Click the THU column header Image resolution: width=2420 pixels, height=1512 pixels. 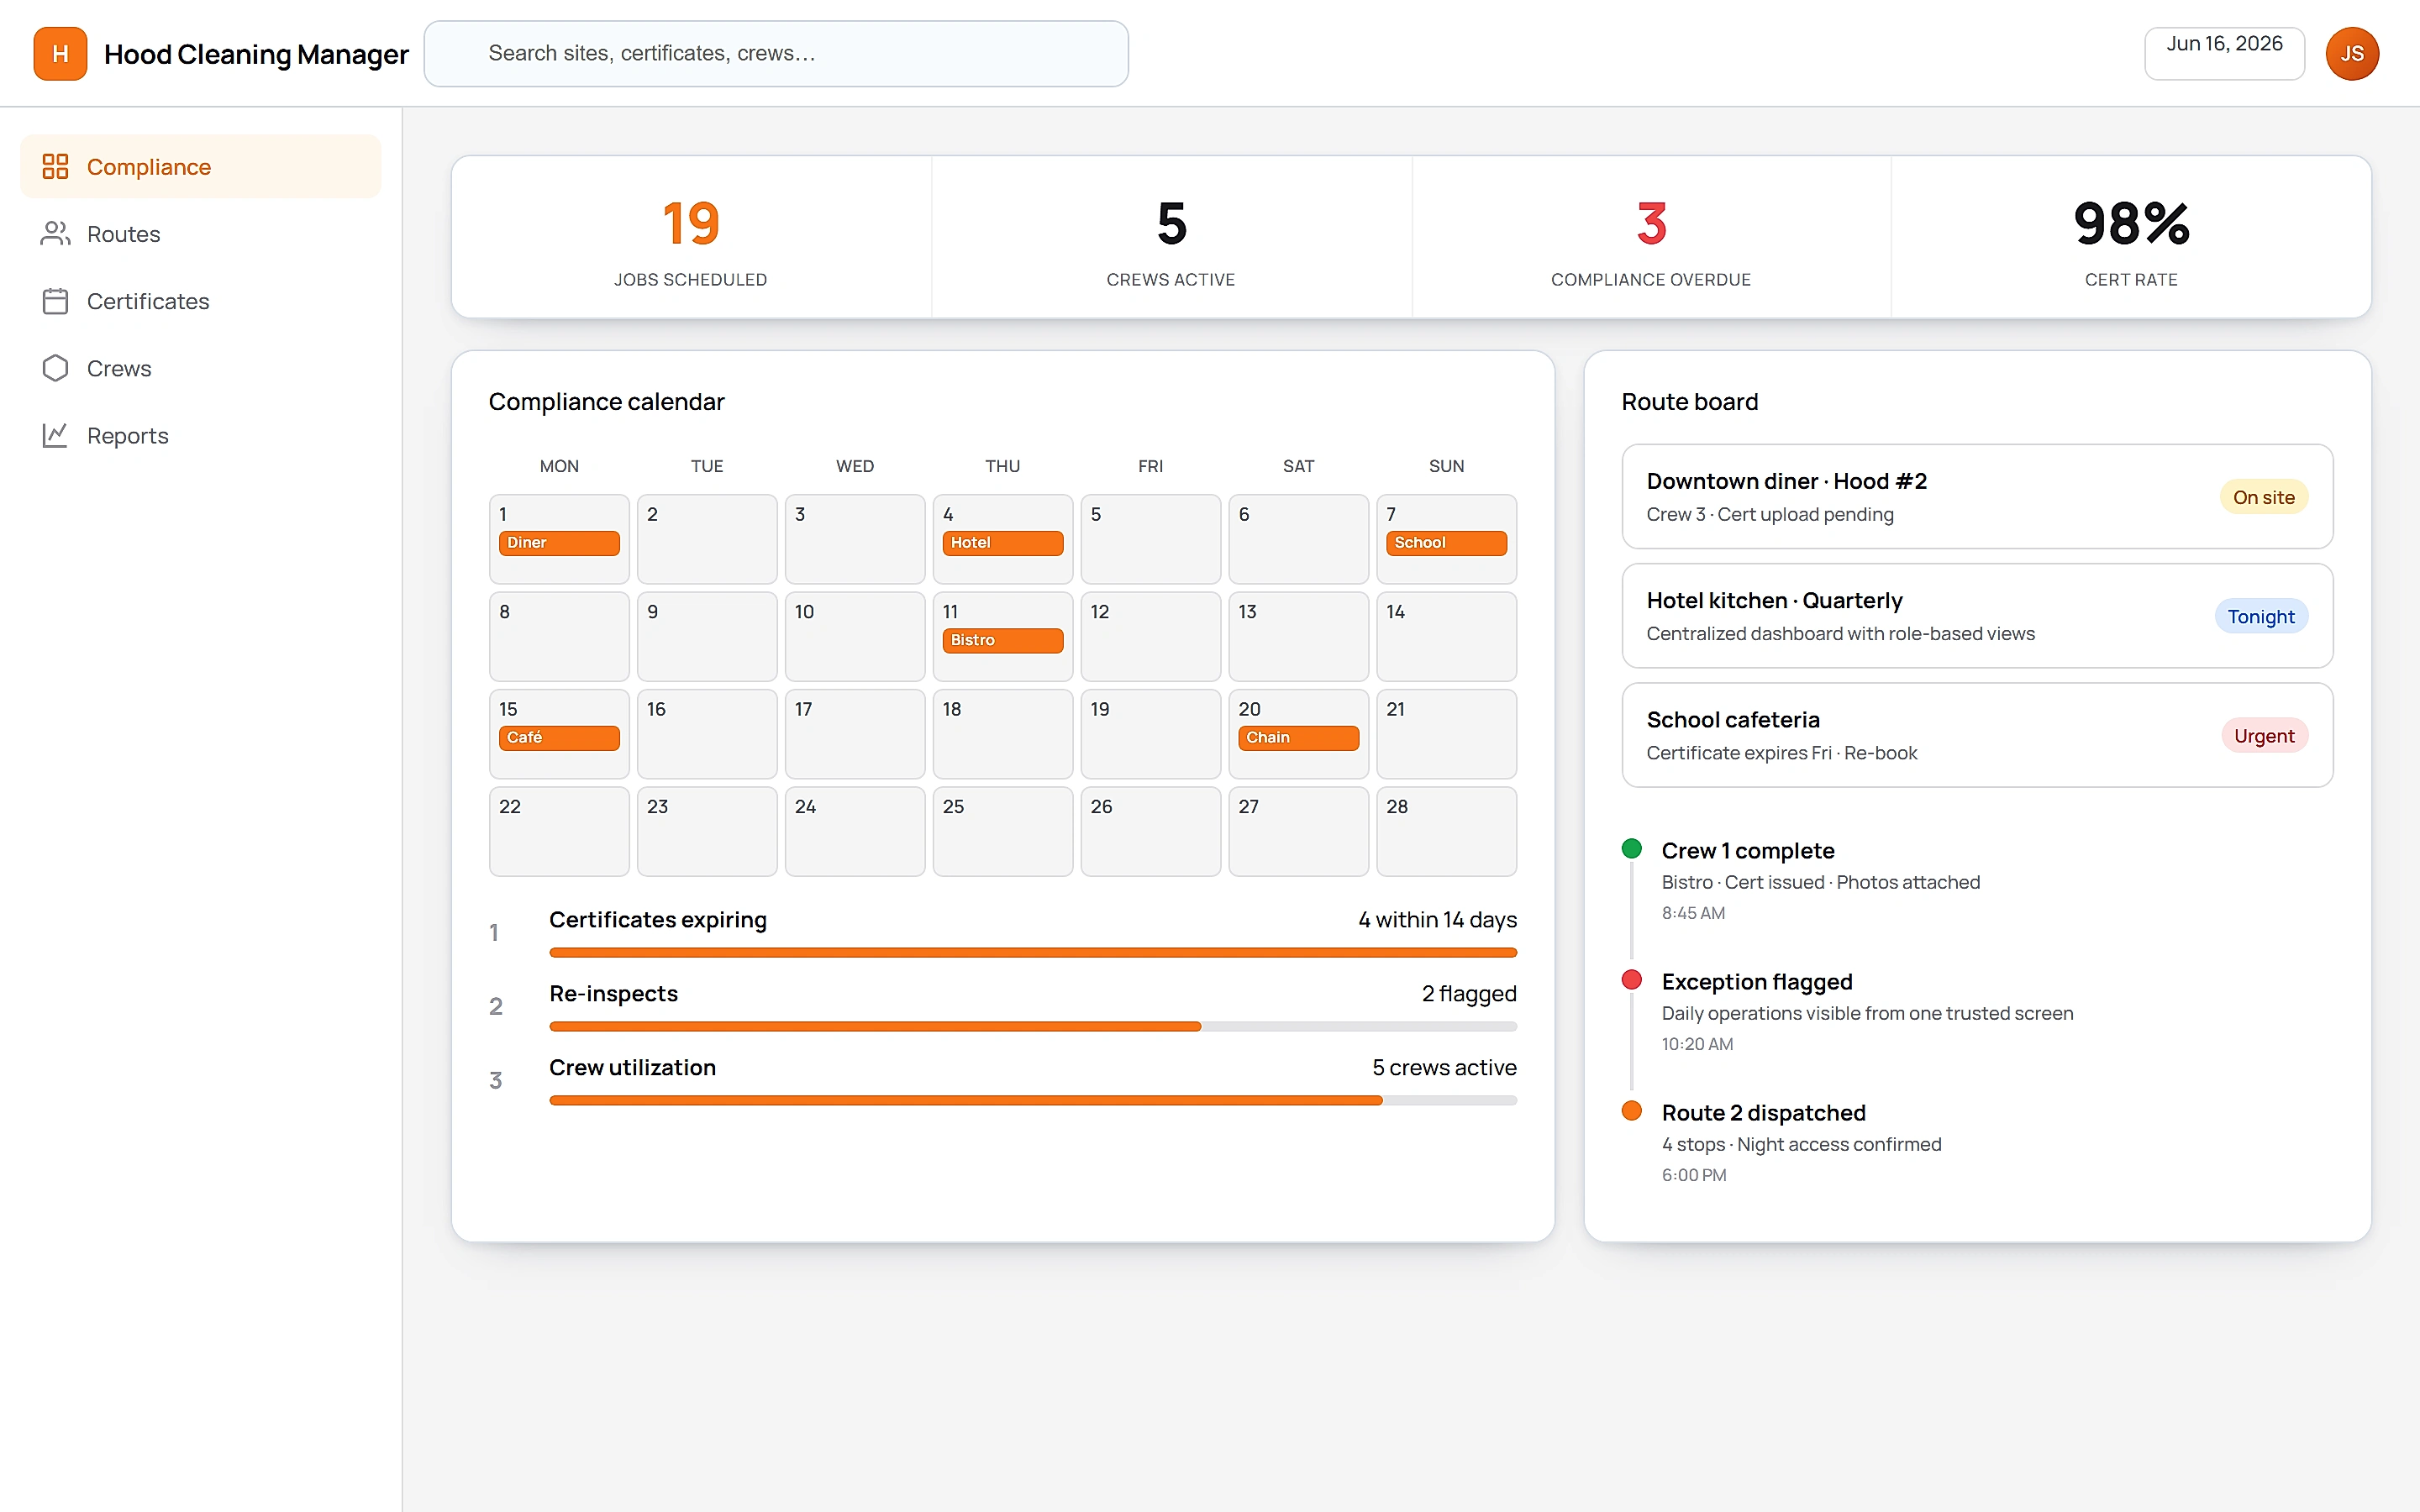1003,466
